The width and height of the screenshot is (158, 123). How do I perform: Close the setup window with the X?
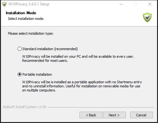[x=150, y=4]
